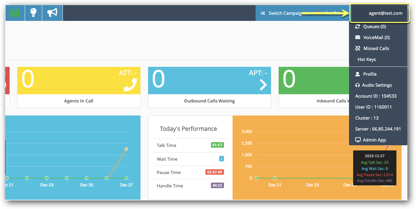Click the chevron arrow on Outbound Calls tile

pos(263,84)
